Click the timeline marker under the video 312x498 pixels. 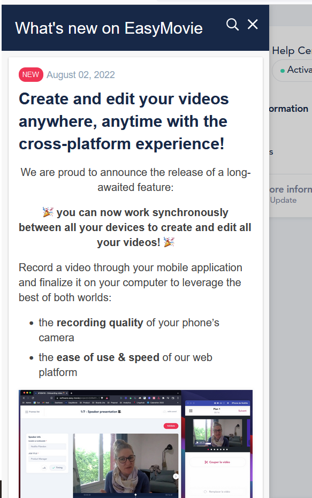click(x=136, y=494)
